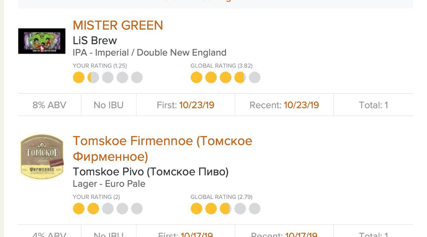The width and height of the screenshot is (427, 237).
Task: Click second star of Tomskoe your rating
Action: tap(93, 209)
